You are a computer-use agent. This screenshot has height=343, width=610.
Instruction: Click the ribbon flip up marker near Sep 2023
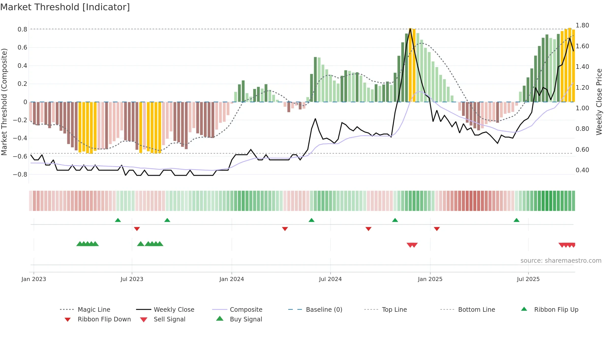(x=167, y=220)
